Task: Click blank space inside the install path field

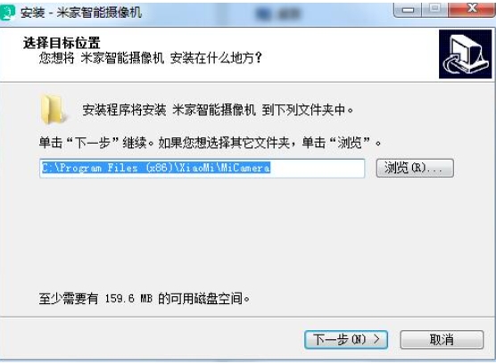Action: tap(317, 168)
